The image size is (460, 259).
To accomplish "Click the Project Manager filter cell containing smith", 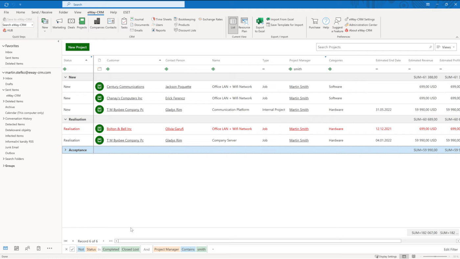I will [x=307, y=69].
